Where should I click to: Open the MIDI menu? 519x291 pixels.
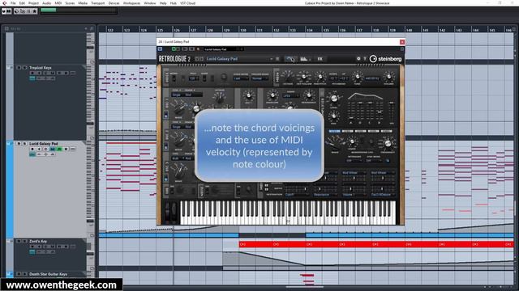pyautogui.click(x=58, y=3)
